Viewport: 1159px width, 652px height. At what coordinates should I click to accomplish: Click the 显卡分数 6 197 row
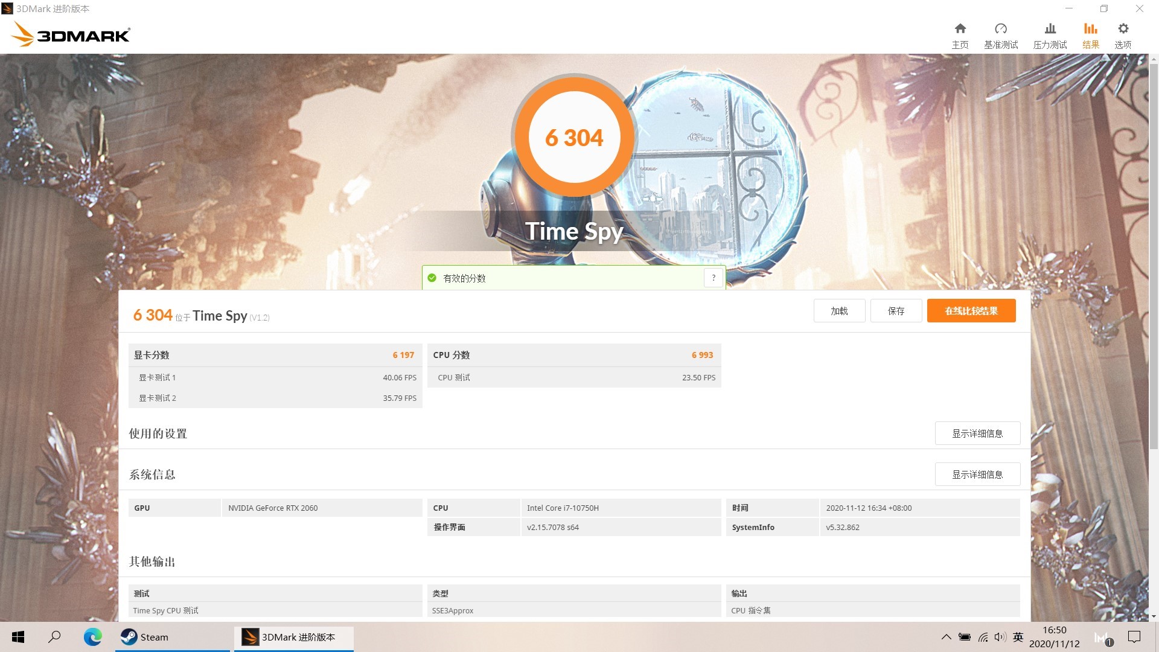pyautogui.click(x=275, y=355)
